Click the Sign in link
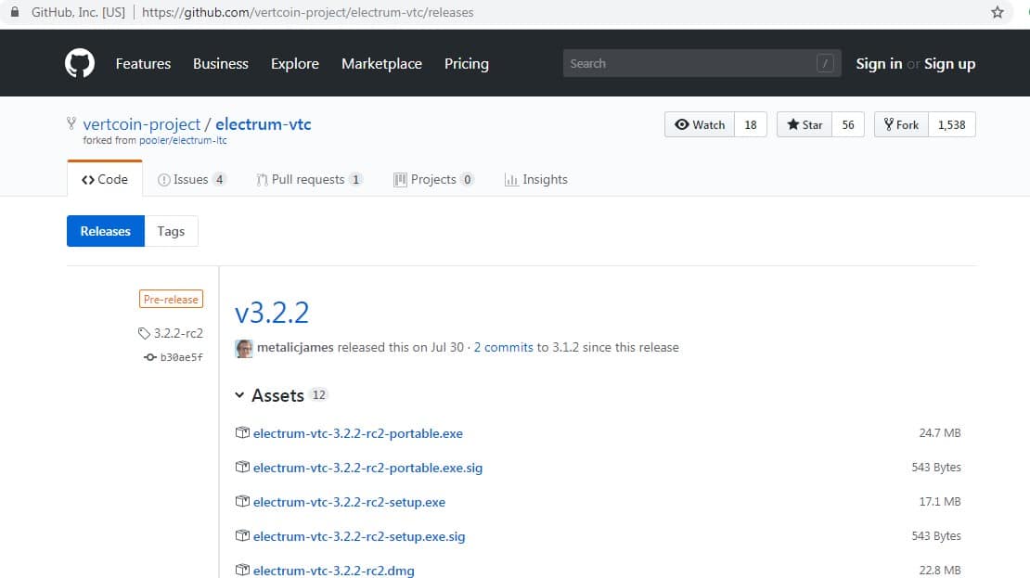The width and height of the screenshot is (1030, 578). 879,64
